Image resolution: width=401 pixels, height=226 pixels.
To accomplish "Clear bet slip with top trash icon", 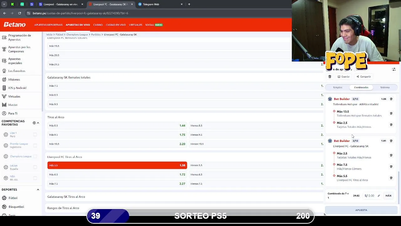I will 330,77.
